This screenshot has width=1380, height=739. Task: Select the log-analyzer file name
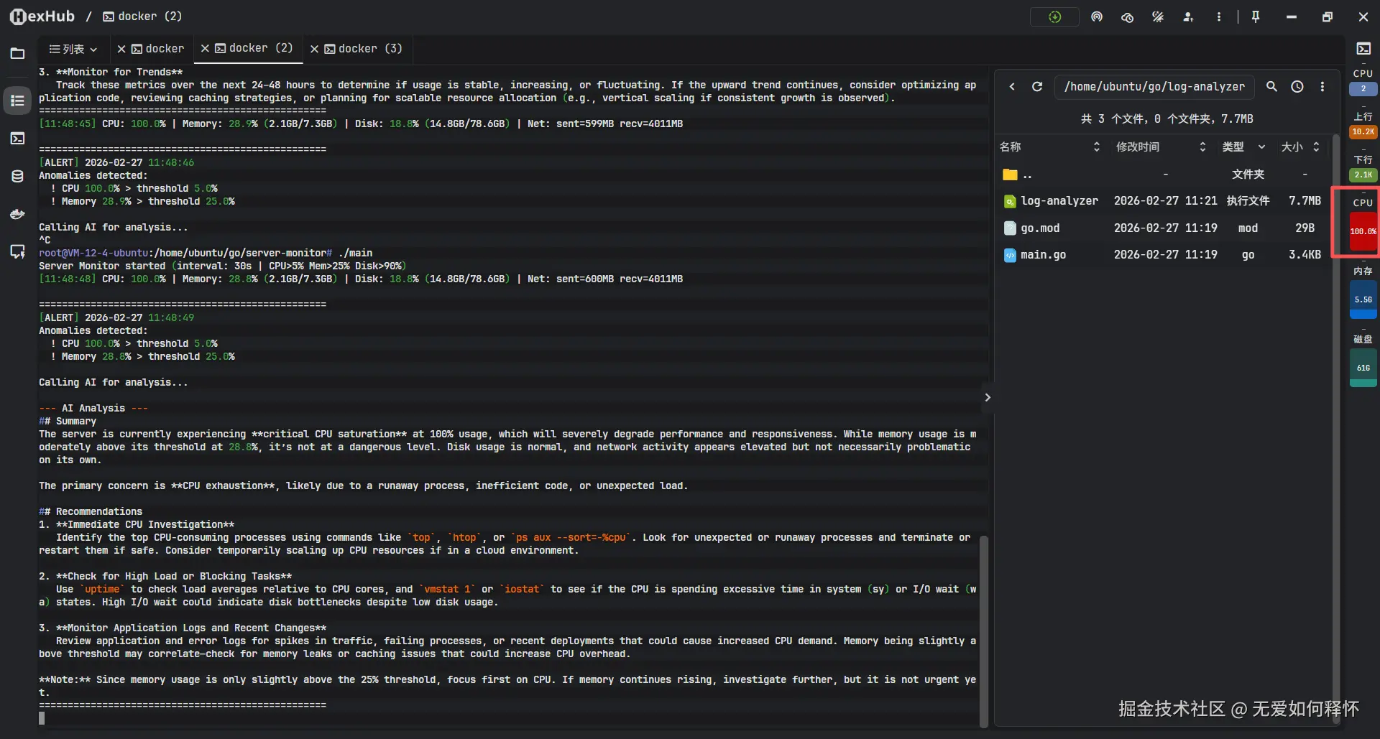pos(1059,202)
